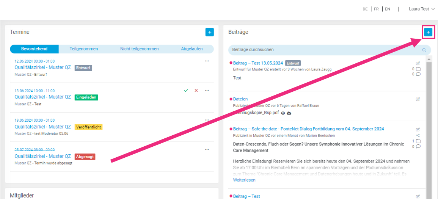Open the folder icon of the 'Safe the date' post
The image size is (438, 199).
click(418, 141)
